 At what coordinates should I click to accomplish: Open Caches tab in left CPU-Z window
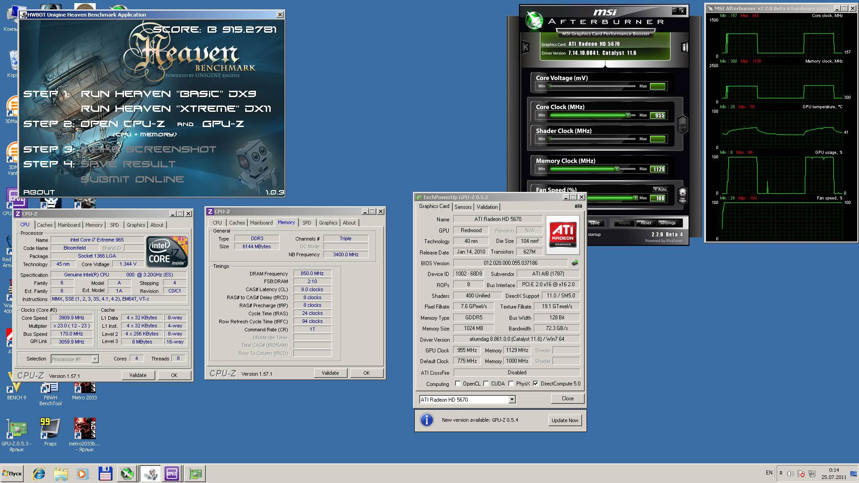point(45,225)
